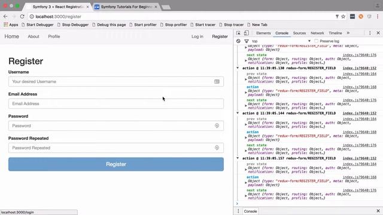Expand prev state object under 11:39:05.130
The image size is (383, 215).
click(x=246, y=79)
